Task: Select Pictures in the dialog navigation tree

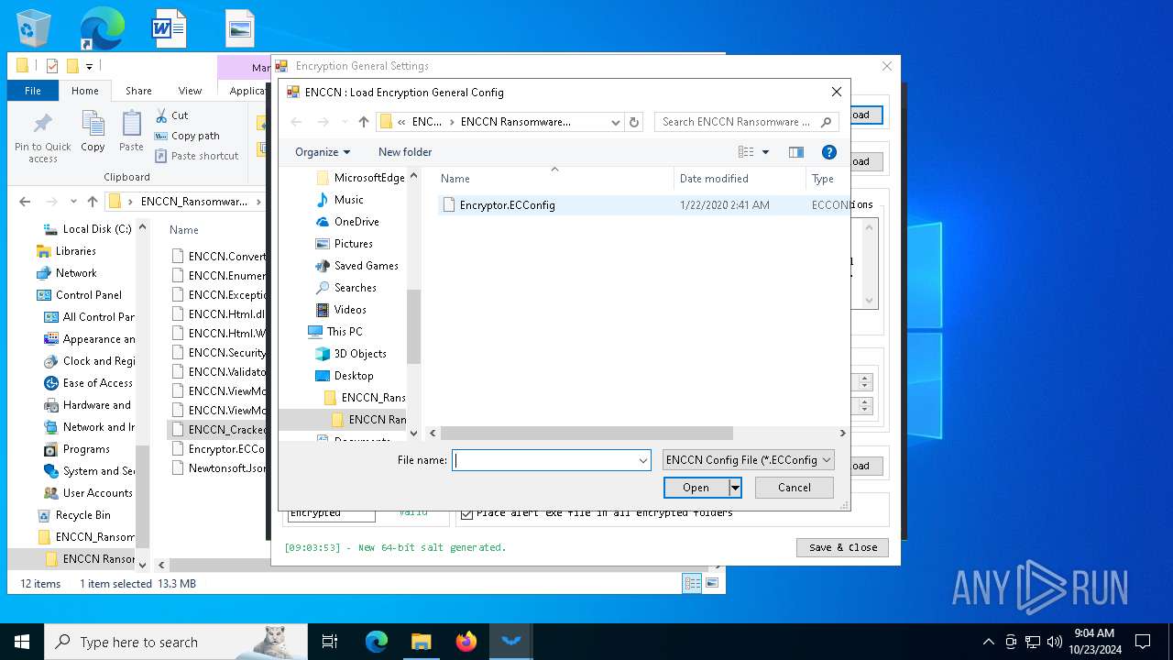Action: 353,244
